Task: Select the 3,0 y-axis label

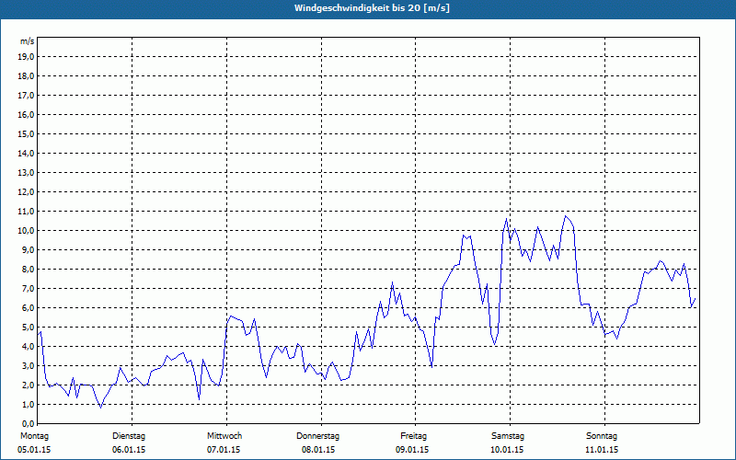Action: pos(28,365)
